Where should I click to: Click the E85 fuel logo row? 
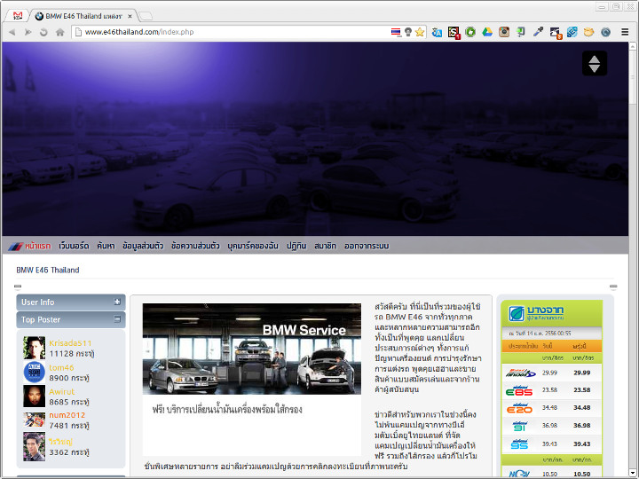[519, 390]
